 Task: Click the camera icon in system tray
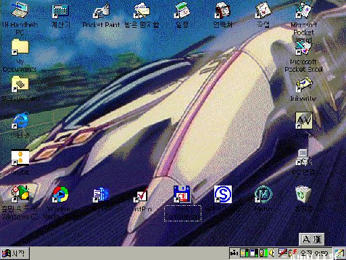coord(234,253)
